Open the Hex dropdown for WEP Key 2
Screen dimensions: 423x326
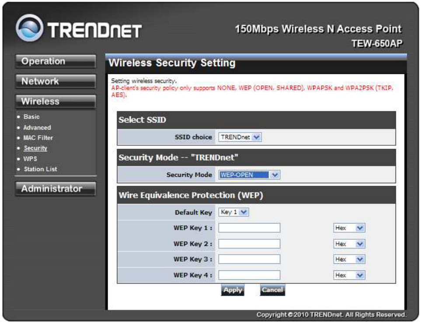coord(349,244)
